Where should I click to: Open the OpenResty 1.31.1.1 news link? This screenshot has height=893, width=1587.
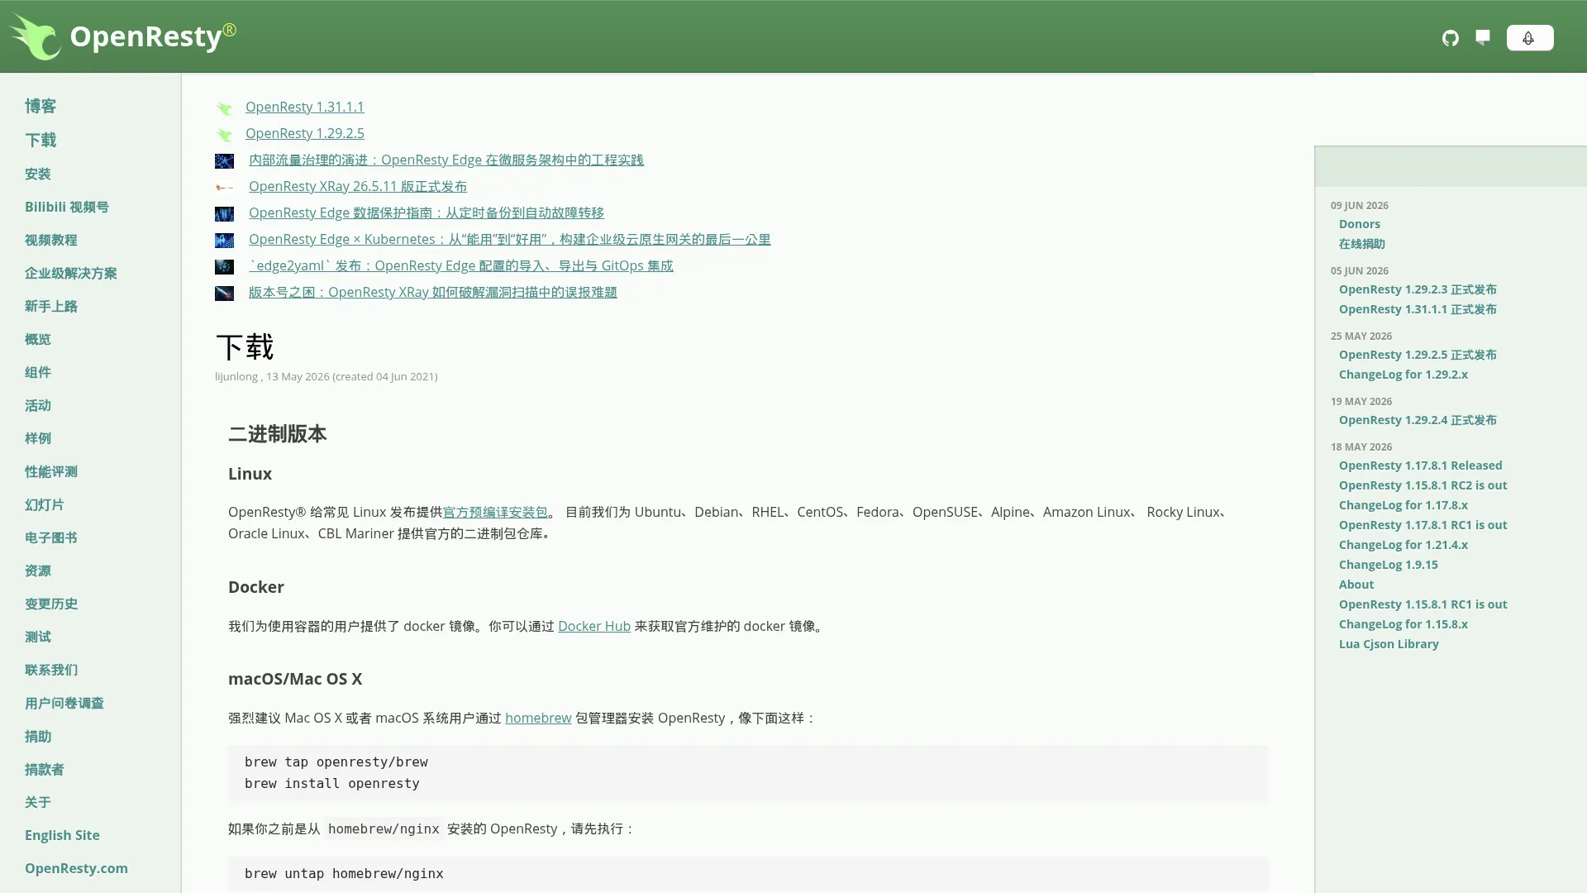[x=304, y=107]
